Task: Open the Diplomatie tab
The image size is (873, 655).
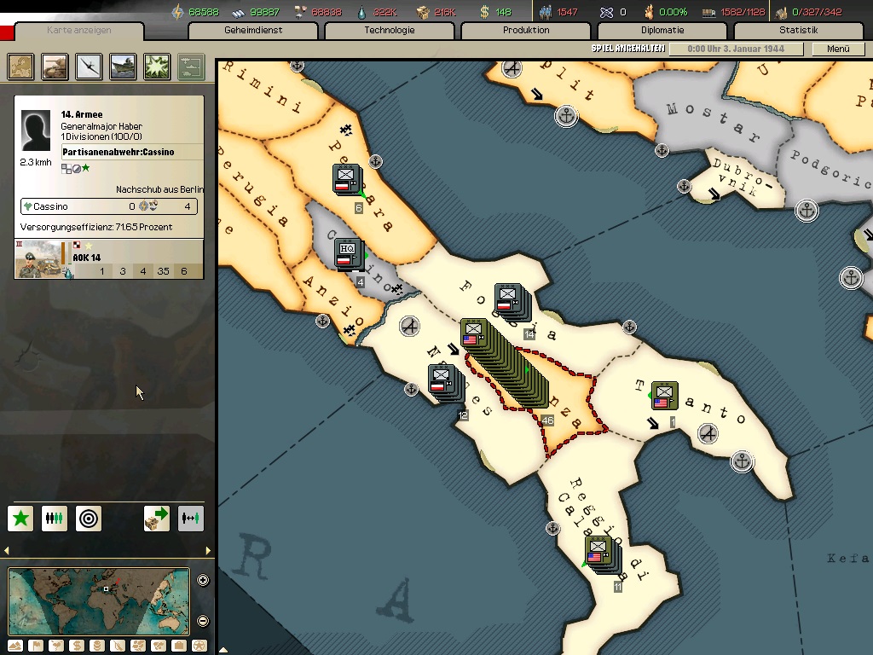Action: 662,31
